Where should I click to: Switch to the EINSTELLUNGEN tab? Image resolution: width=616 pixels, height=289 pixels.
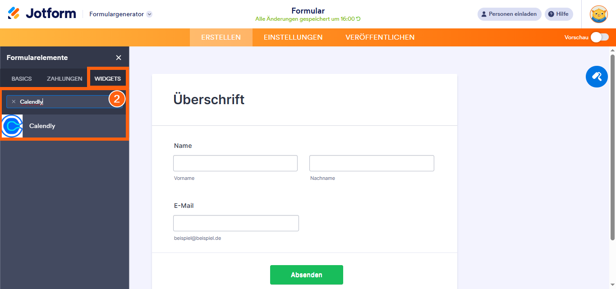(293, 37)
